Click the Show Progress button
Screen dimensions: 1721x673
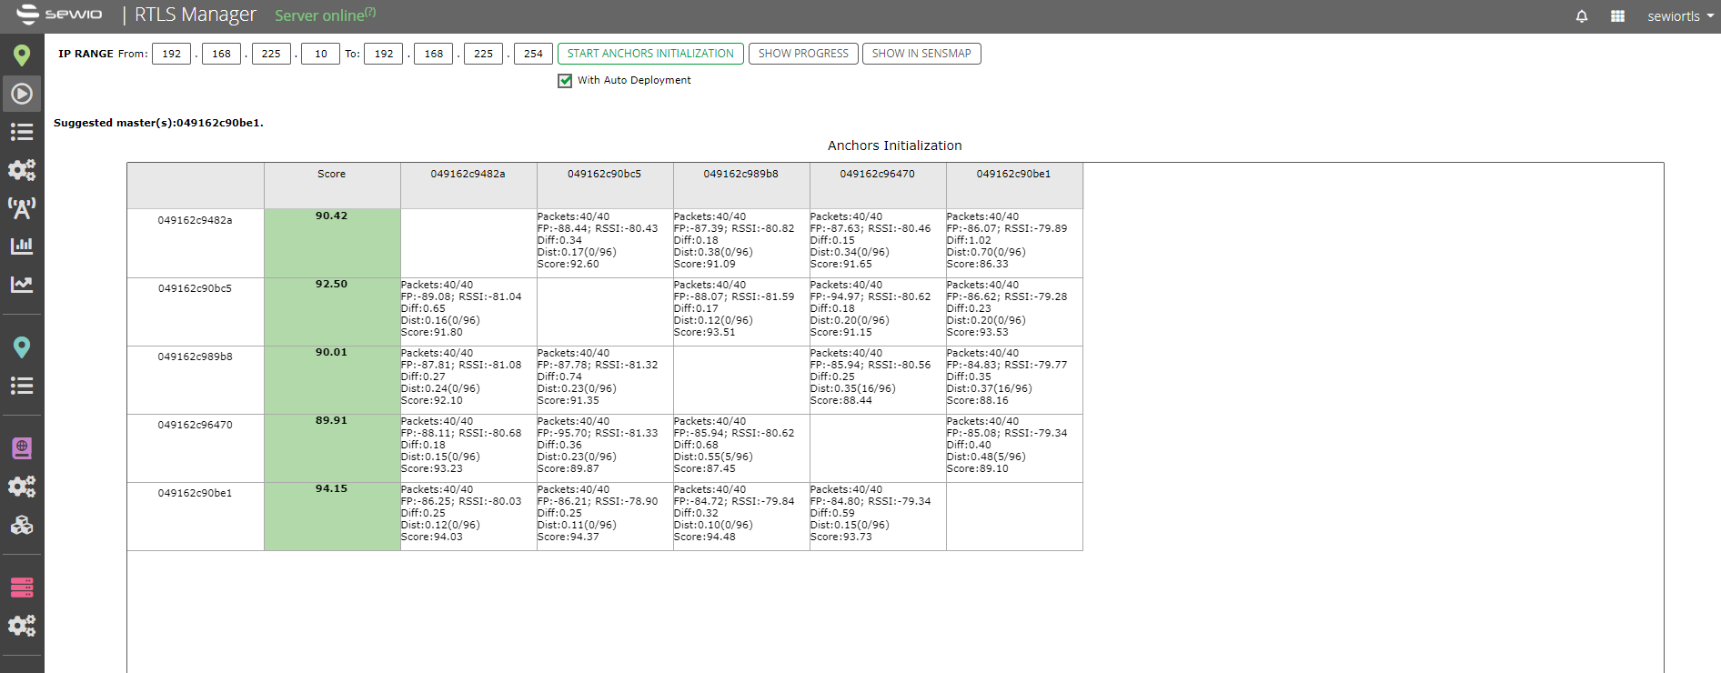tap(803, 54)
